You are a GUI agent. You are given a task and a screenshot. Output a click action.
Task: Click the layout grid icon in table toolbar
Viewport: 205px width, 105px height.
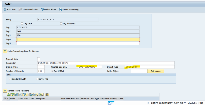pos(47,95)
